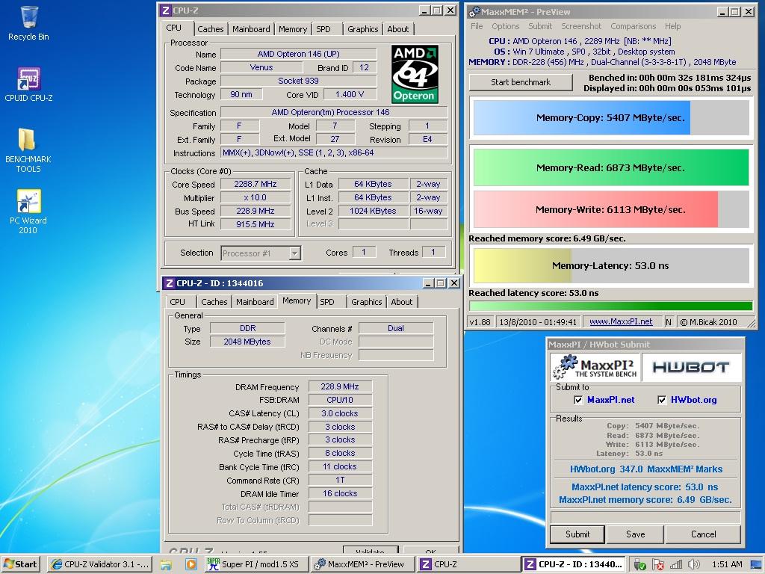Viewport: 765px width, 574px height.
Task: Open Mainboard tab in top CPU-Z window
Action: click(x=251, y=29)
